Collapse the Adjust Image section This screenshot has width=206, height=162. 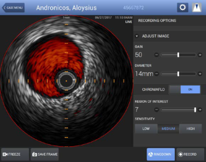pyautogui.click(x=137, y=36)
